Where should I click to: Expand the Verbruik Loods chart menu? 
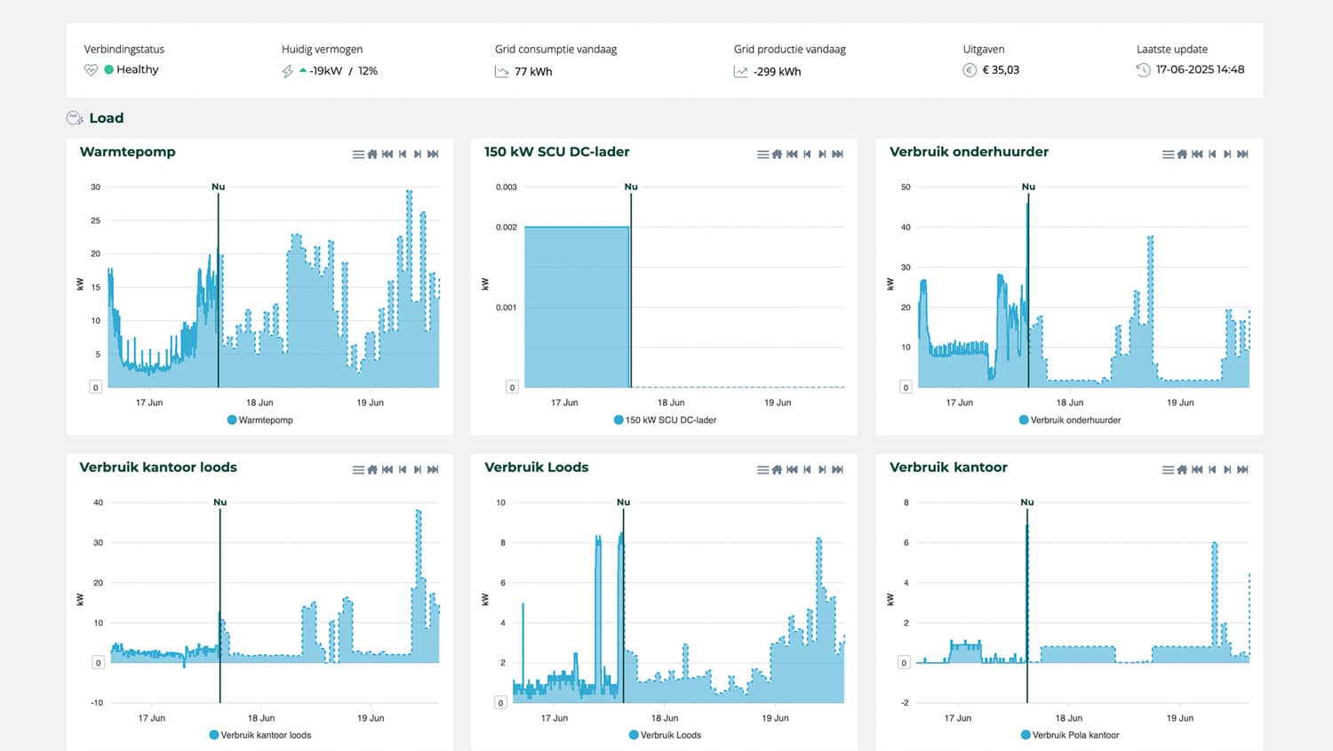coord(762,470)
